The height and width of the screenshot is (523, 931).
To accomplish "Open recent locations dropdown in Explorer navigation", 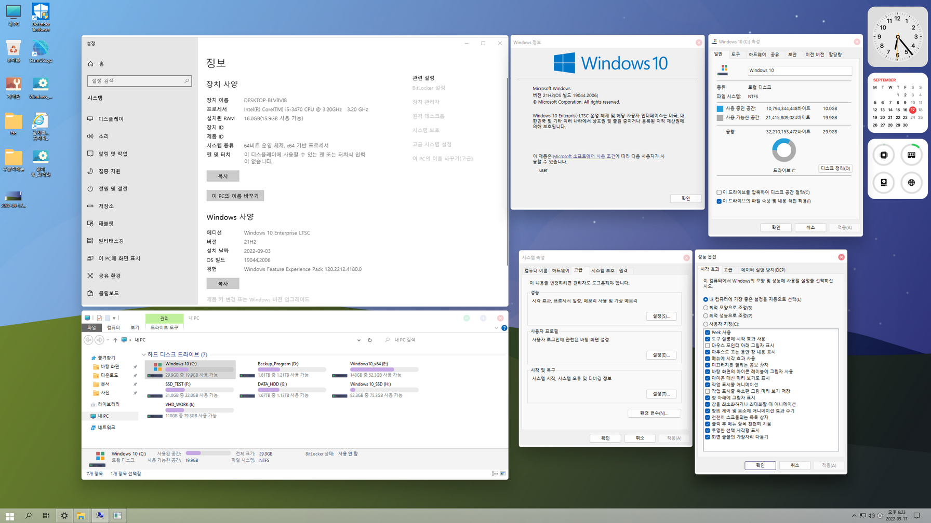I will point(108,340).
